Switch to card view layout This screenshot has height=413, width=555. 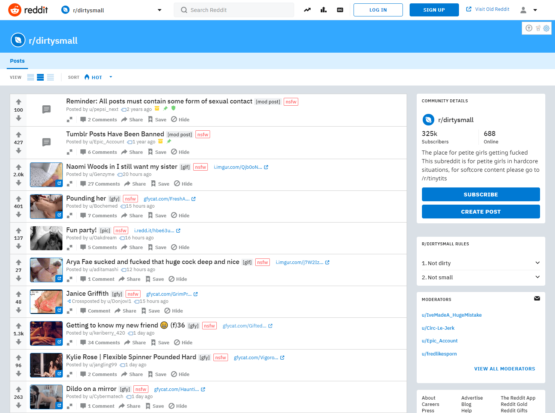31,77
